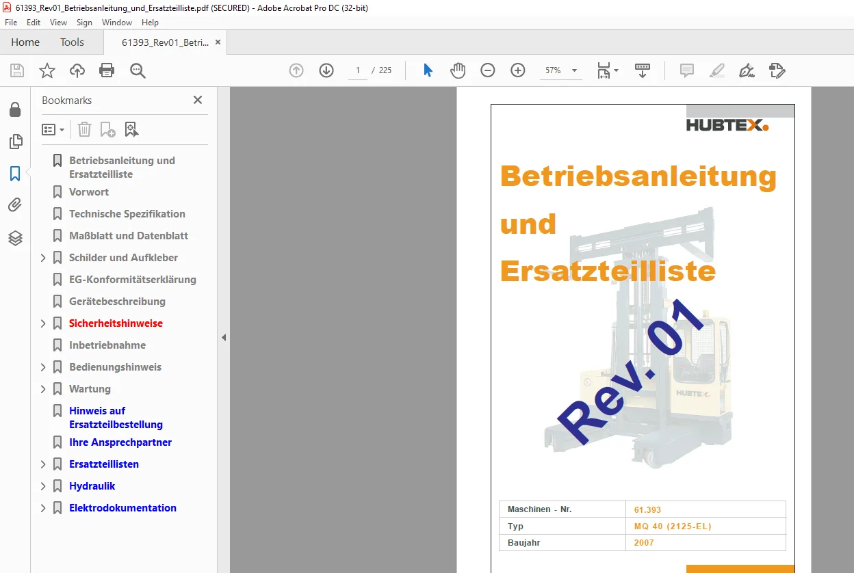Toggle the Bookmarks panel sidebar icon
The image size is (854, 573).
point(15,174)
